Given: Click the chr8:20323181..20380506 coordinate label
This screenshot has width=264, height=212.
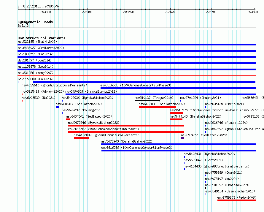Looking at the screenshot, I should click(38, 7).
